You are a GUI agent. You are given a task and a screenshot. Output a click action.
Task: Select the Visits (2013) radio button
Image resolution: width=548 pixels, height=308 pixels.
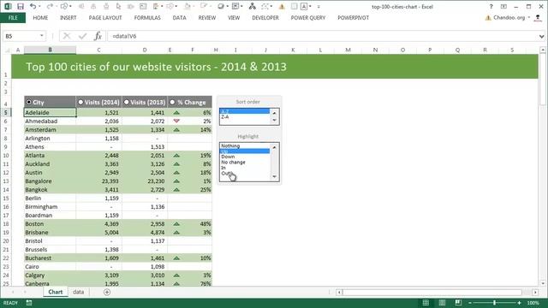[126, 102]
